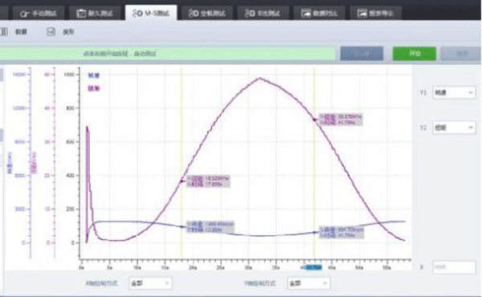
Task: Click the data comparison tab's picture icon
Action: tap(306, 13)
